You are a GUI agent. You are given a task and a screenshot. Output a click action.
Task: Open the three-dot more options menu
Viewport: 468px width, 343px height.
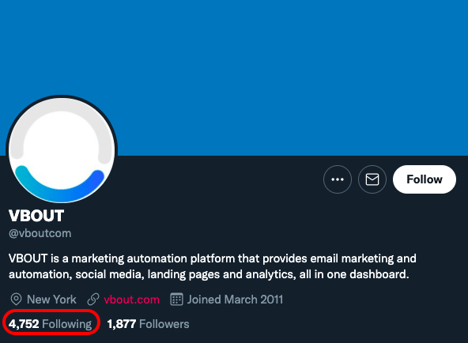338,179
